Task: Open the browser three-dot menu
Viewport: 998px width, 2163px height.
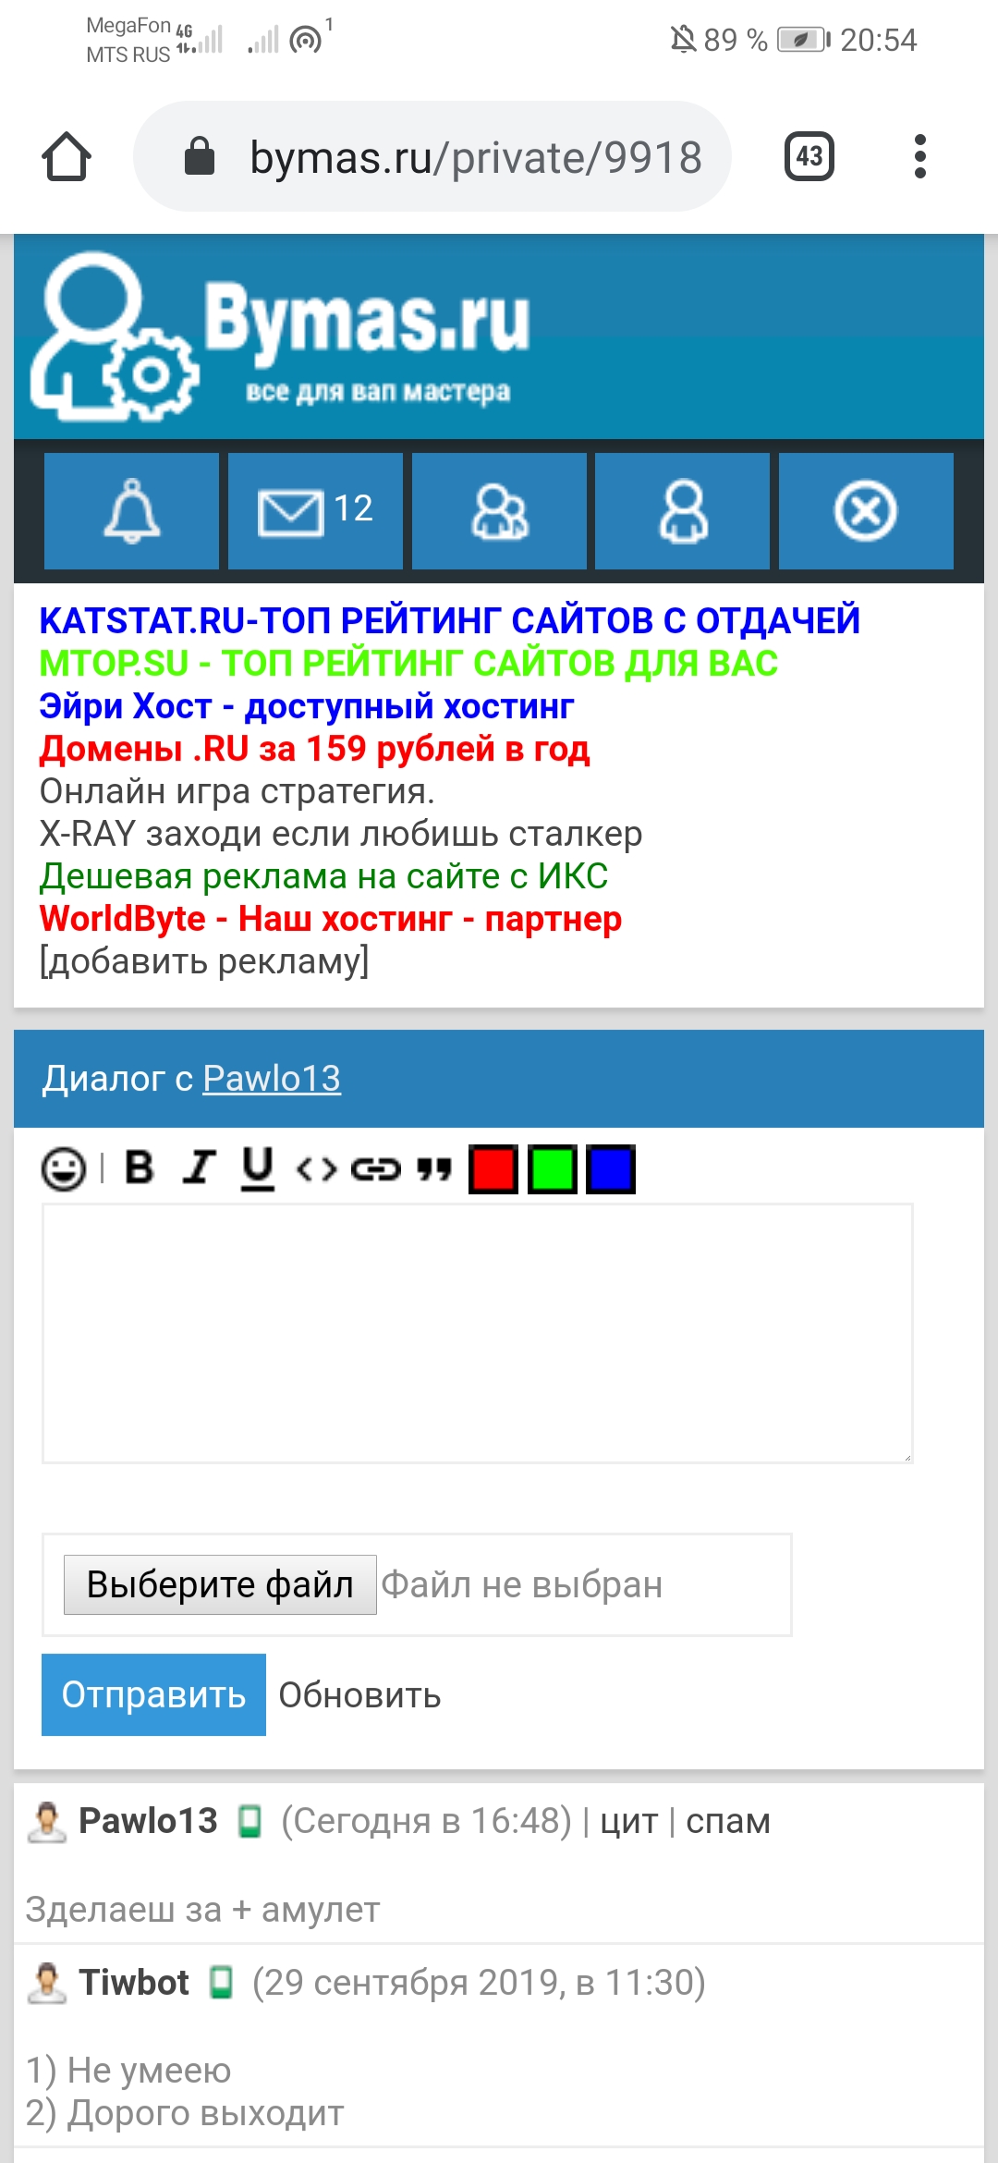Action: (919, 156)
